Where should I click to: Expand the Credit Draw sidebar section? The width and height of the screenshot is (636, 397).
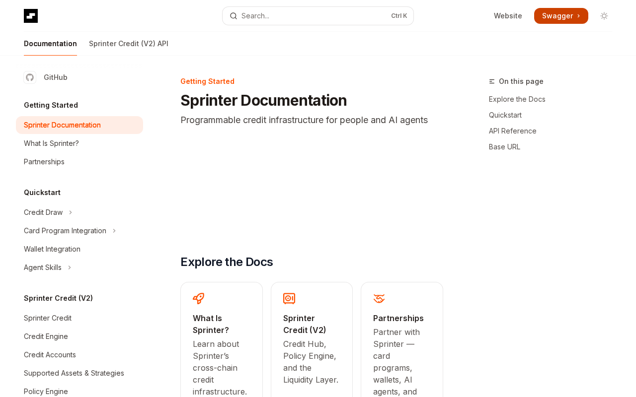[71, 212]
